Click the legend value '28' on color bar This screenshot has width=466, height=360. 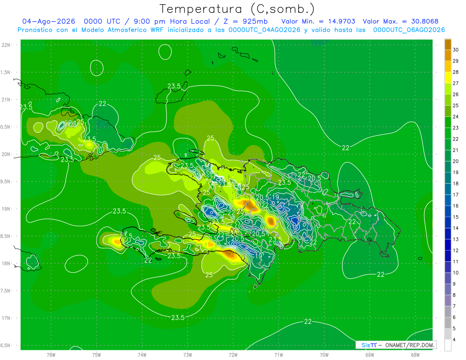[x=456, y=72]
